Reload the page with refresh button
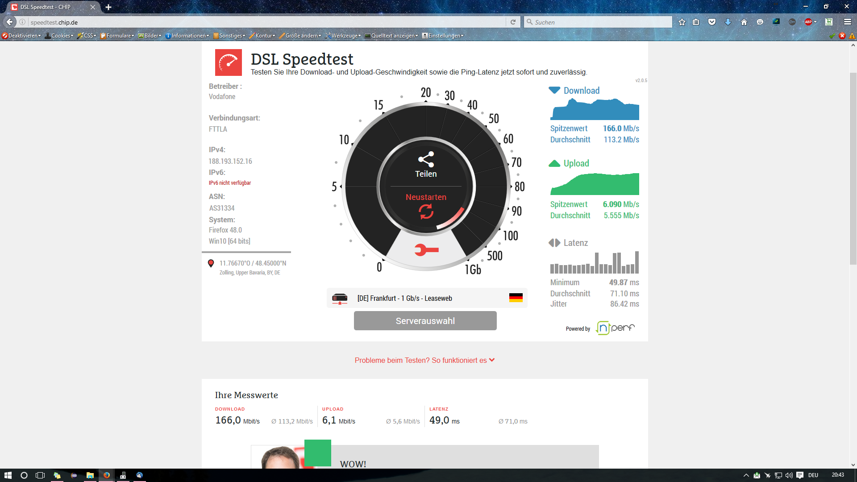Screen dimensions: 857x482 513,22
